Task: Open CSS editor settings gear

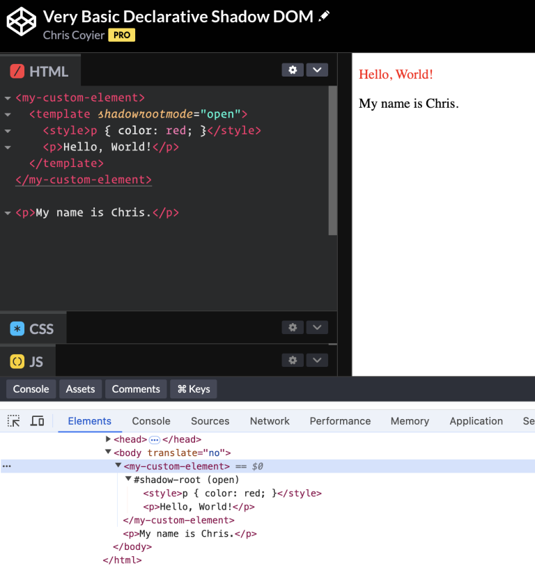Action: pos(293,327)
